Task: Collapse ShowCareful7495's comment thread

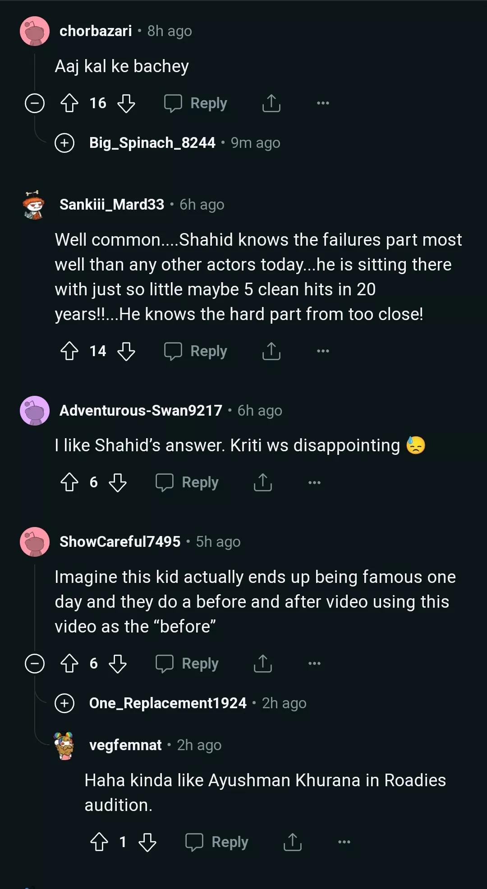Action: coord(35,664)
